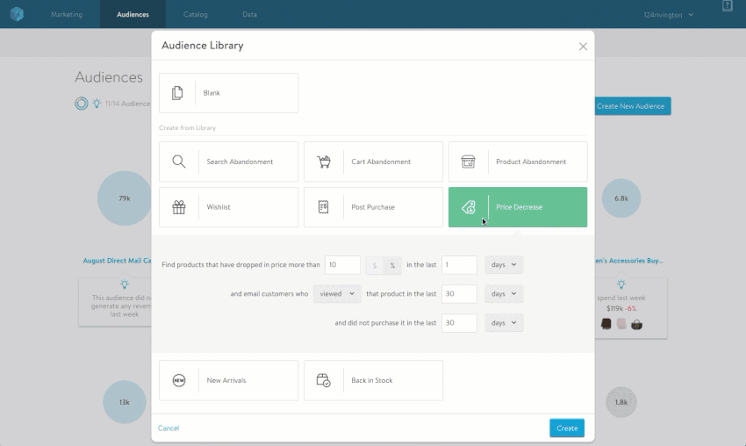Viewport: 746px width, 446px height.
Task: Click lightbulb icon under August Direct Mail
Action: [125, 284]
